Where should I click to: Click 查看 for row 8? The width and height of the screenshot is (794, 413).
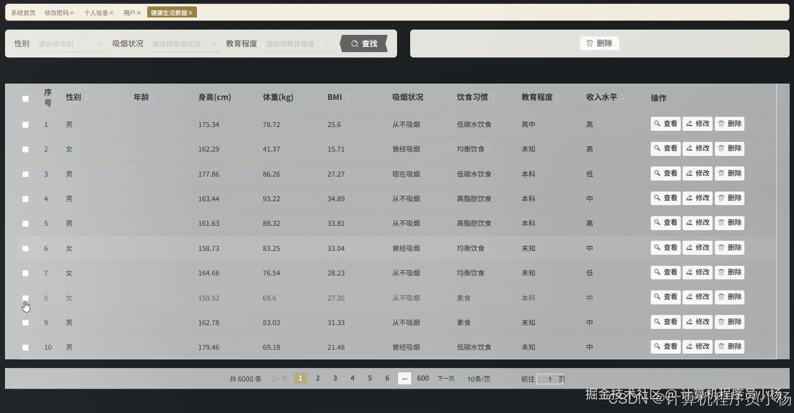(x=665, y=297)
